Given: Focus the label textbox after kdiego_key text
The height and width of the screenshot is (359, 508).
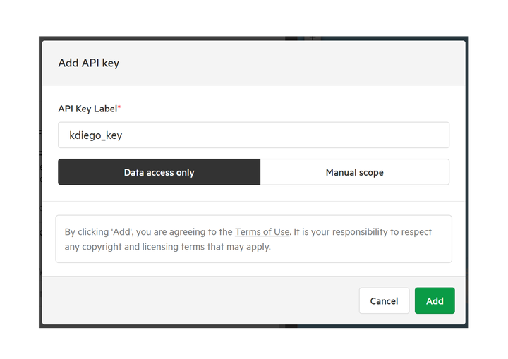Looking at the screenshot, I should 285,135.
